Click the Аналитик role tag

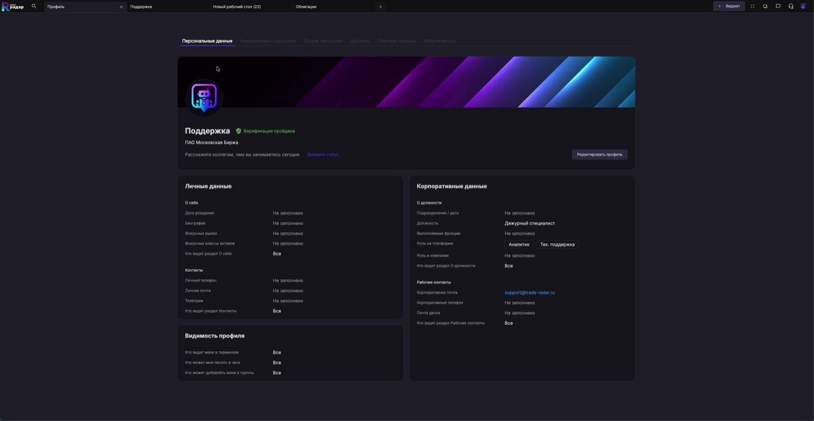click(519, 245)
